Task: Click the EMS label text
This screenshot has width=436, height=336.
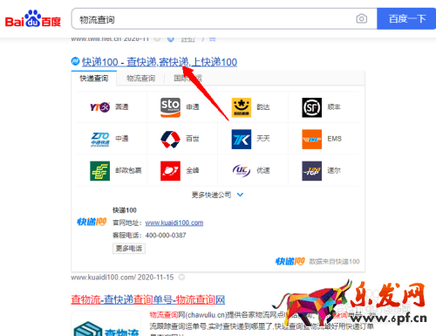Action: 335,139
